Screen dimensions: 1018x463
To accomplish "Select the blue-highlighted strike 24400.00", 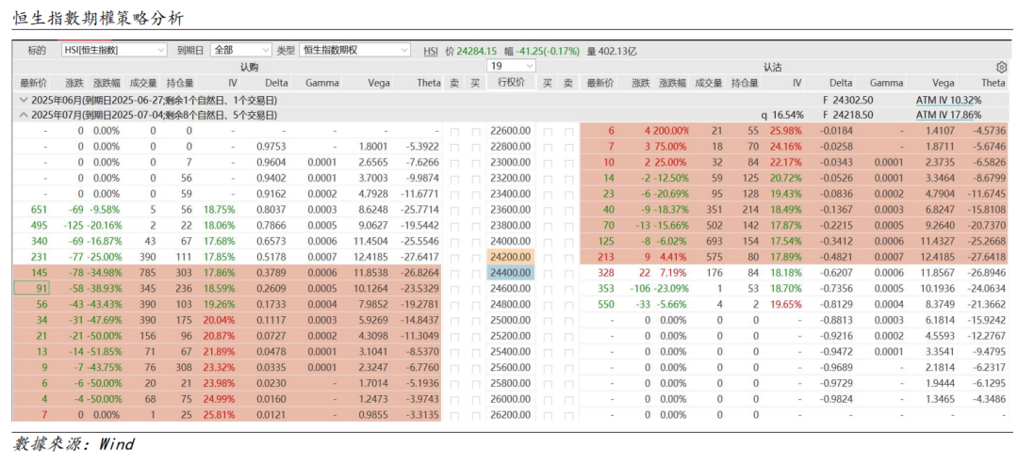I will 510,272.
